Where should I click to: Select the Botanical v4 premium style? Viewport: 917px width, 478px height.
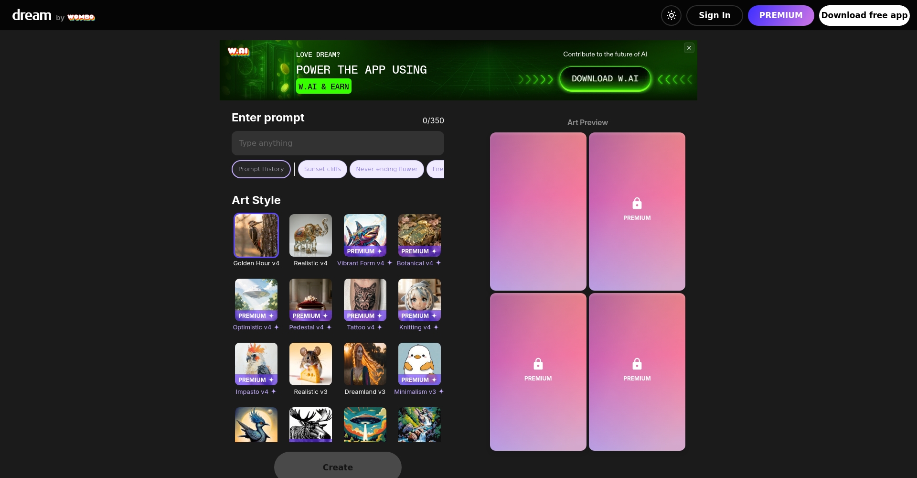[x=419, y=236]
